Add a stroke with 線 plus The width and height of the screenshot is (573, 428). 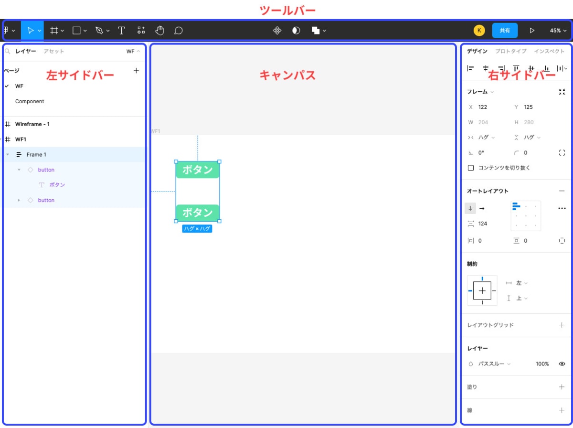coord(562,410)
